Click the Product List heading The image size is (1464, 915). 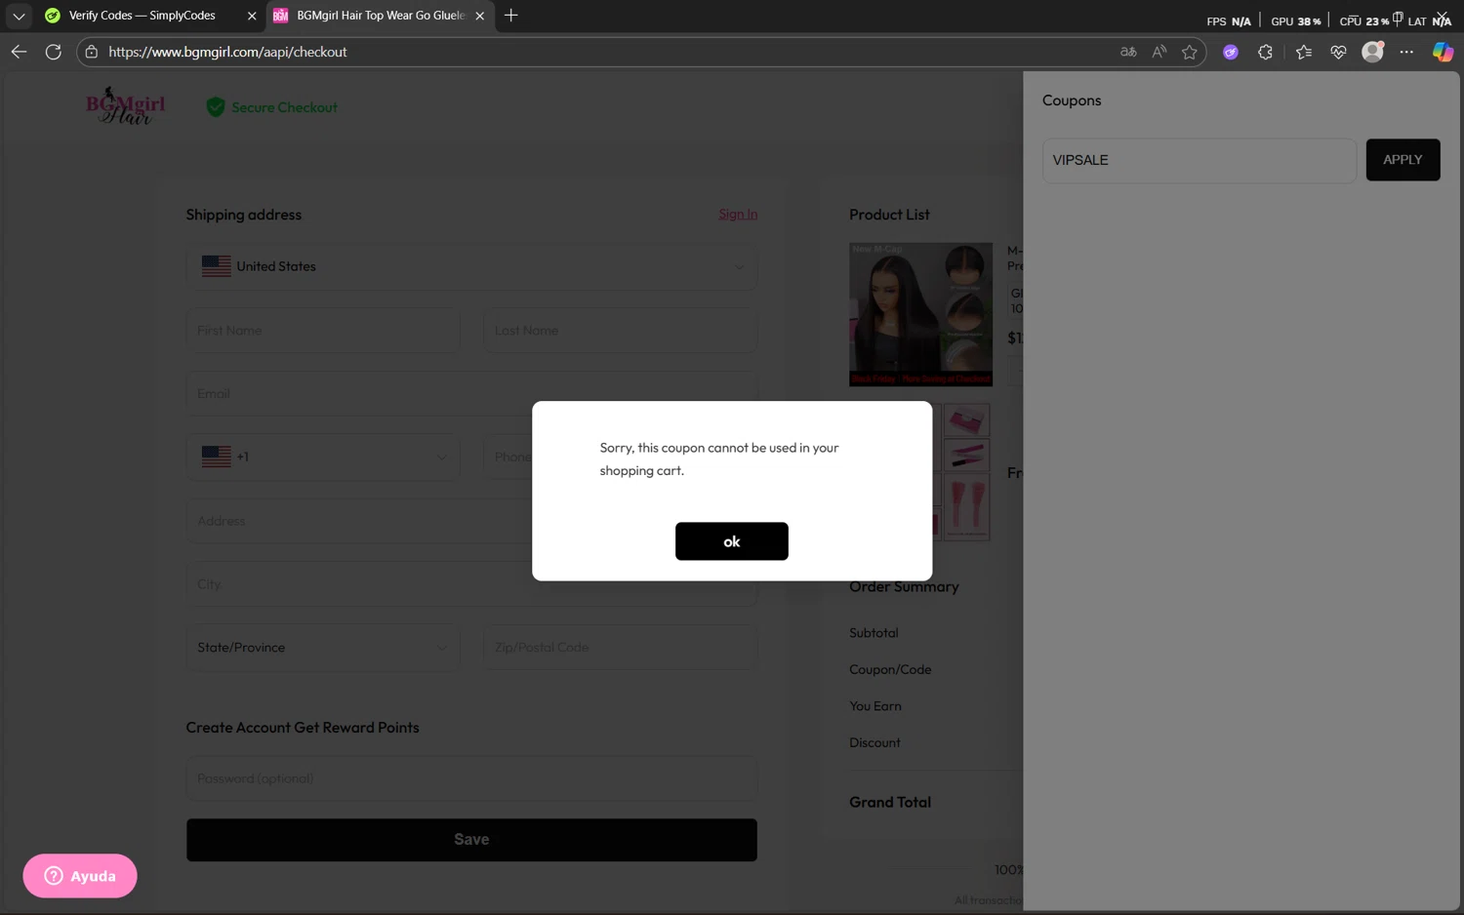coord(889,215)
